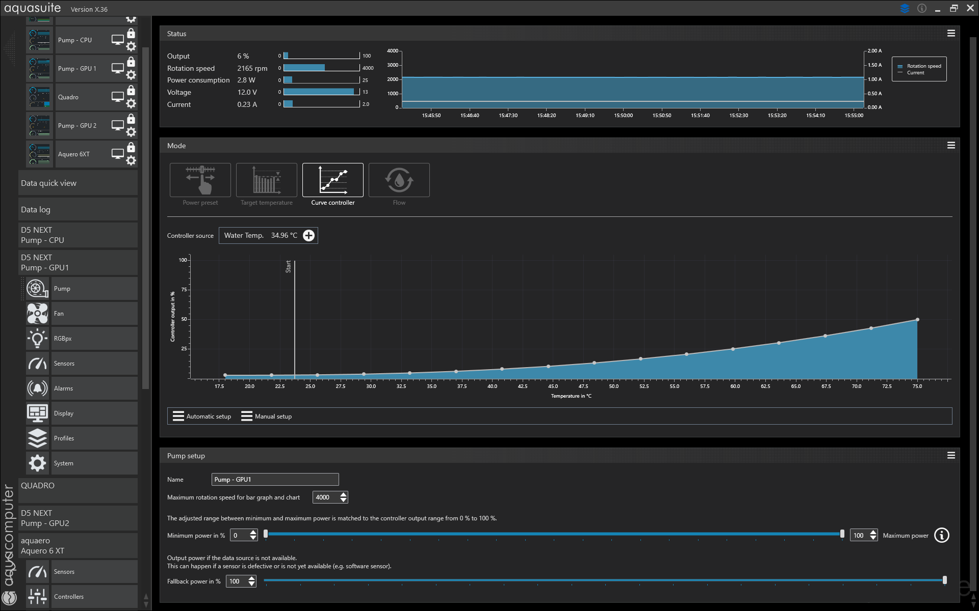Click the Maximum power info icon
Viewport: 979px width, 611px height.
click(x=941, y=535)
